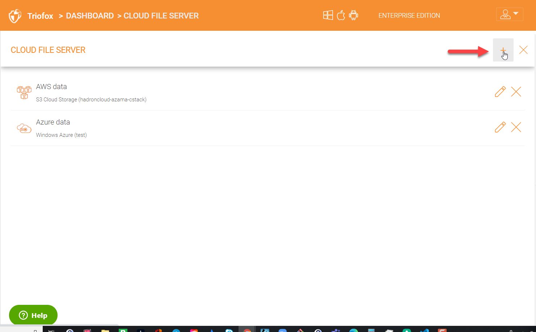Select the Azure data title
The image size is (536, 332).
53,122
